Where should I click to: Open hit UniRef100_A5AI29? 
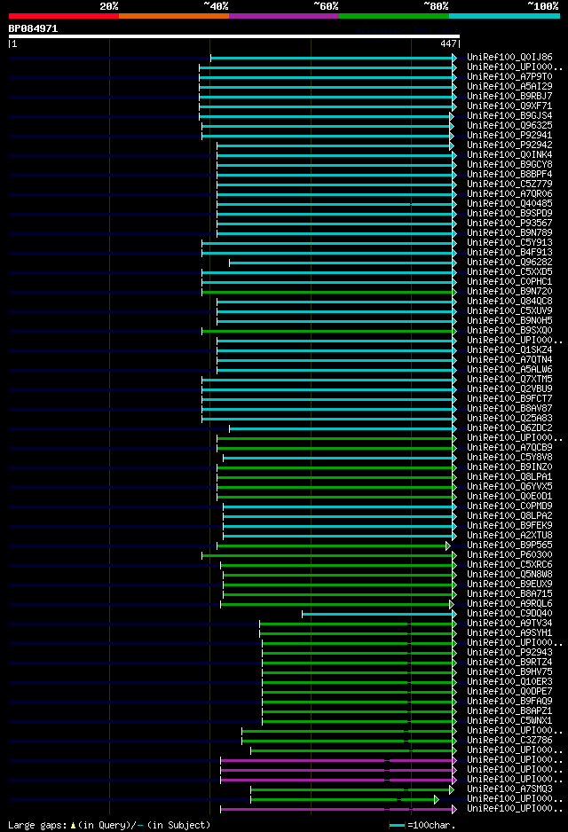point(509,86)
